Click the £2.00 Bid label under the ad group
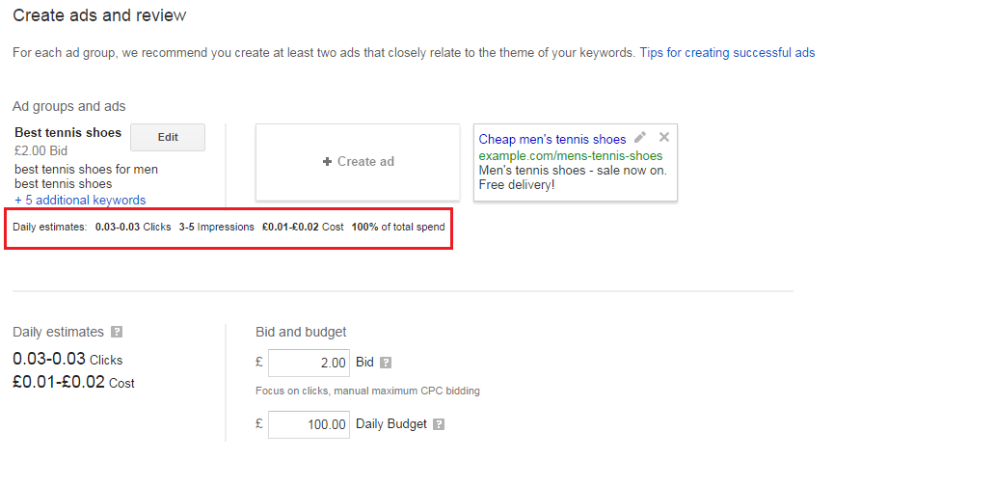The image size is (995, 486). [x=40, y=151]
